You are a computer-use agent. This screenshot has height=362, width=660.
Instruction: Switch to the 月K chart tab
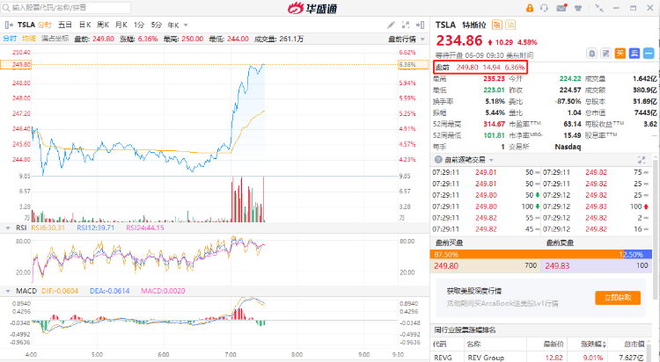[x=121, y=25]
